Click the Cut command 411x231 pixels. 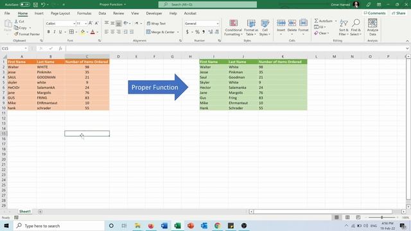pos(19,21)
